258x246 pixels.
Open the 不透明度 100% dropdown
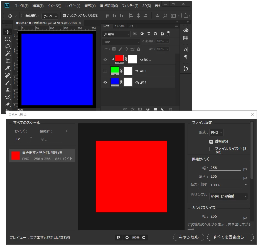167,41
